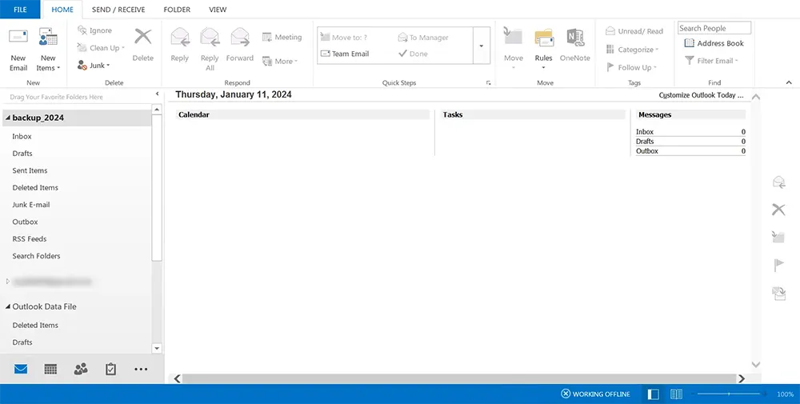Collapse the backup_2024 folder tree

[x=8, y=118]
